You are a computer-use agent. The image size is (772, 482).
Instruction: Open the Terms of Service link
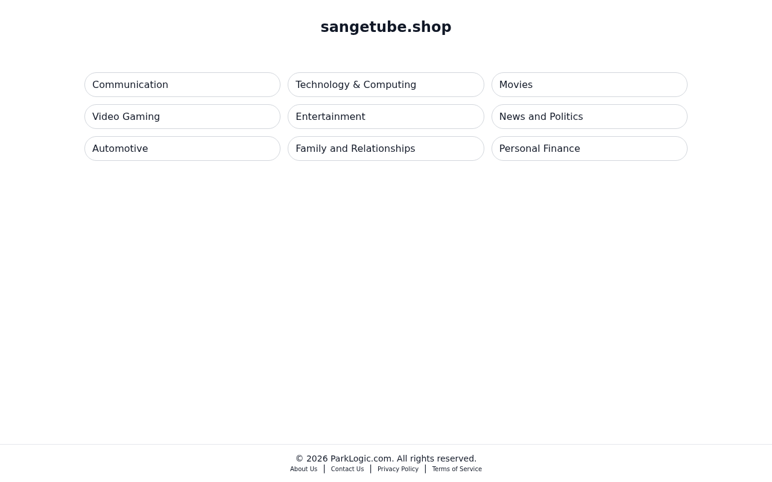coord(457,469)
